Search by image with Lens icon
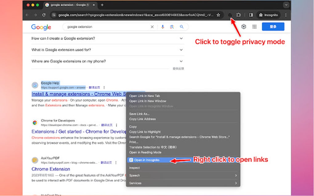The image size is (314, 196). (172, 27)
